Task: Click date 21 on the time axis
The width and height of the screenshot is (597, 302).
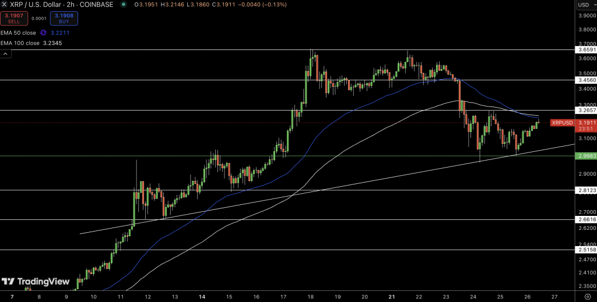Action: (x=392, y=296)
